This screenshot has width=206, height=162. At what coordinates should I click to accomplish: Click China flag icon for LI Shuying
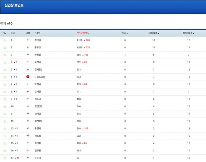click(x=28, y=77)
